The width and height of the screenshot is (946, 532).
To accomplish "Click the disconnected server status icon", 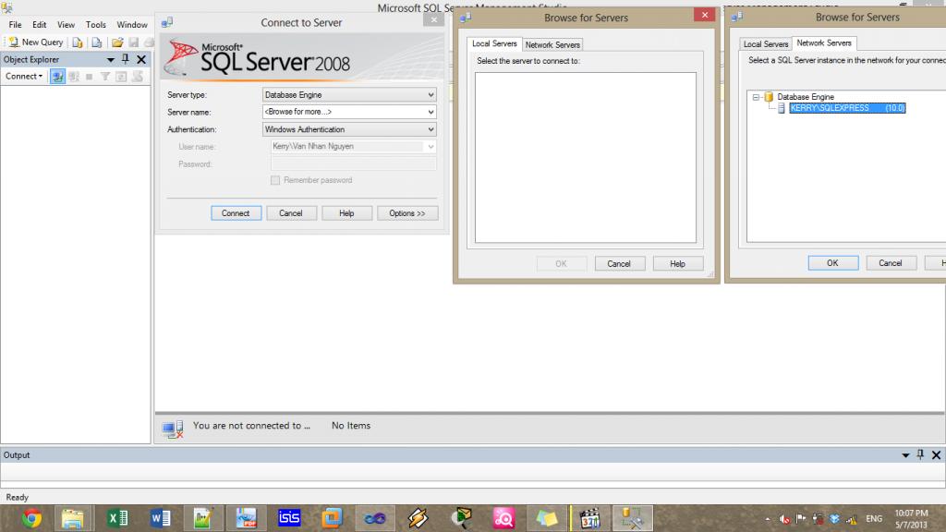I will (x=173, y=429).
